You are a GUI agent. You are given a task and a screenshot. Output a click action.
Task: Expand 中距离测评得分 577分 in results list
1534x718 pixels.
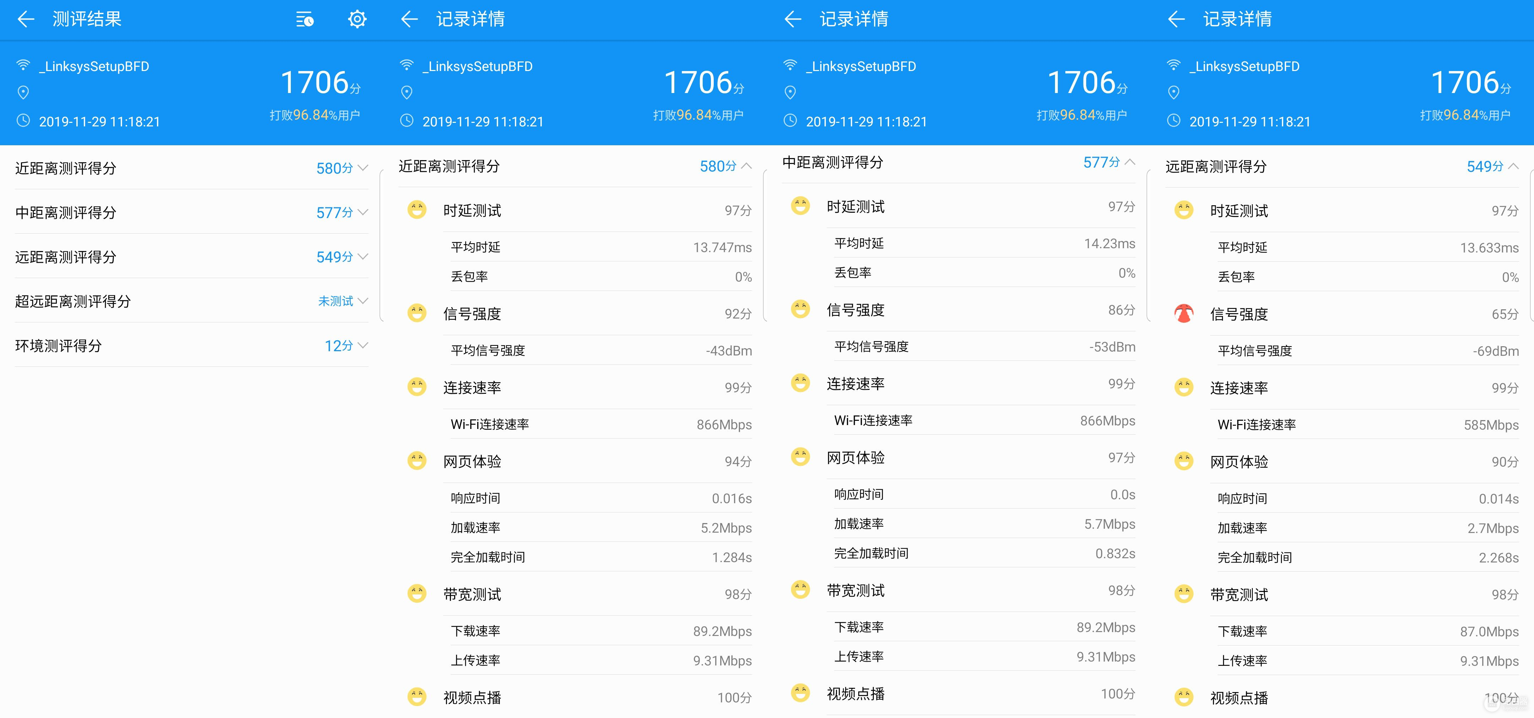(x=363, y=213)
